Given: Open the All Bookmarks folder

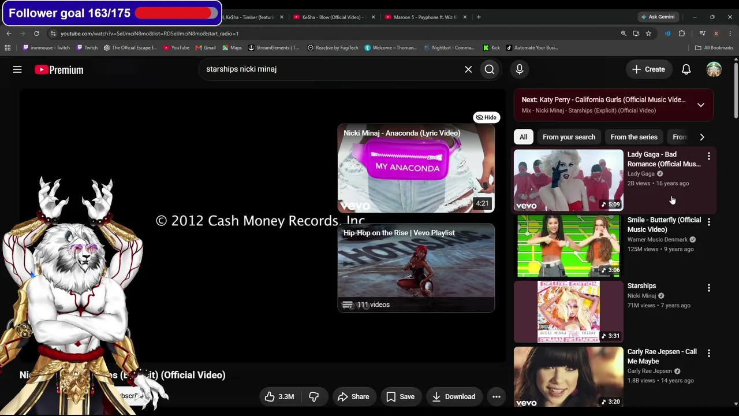Looking at the screenshot, I should (714, 48).
